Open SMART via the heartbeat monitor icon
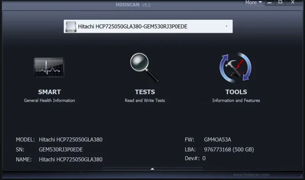The height and width of the screenshot is (180, 305). [x=49, y=68]
